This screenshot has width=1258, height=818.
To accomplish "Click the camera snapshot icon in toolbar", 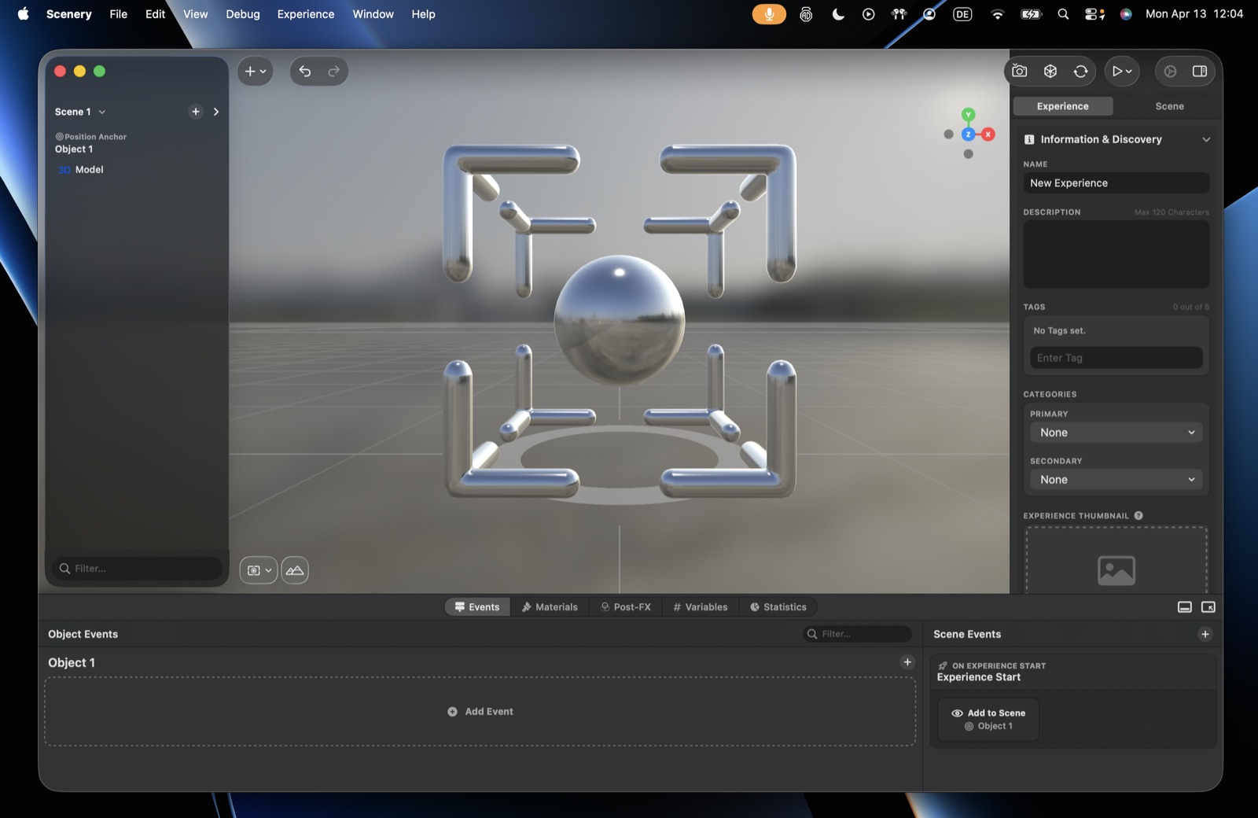I will (x=1020, y=71).
